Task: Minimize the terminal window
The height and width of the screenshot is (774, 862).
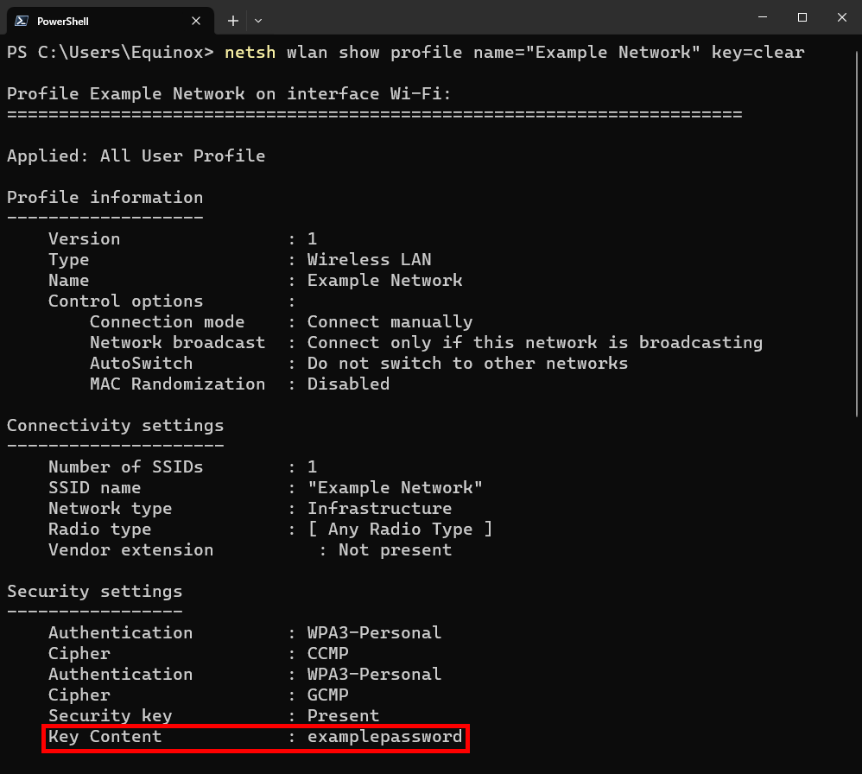Action: click(x=762, y=17)
